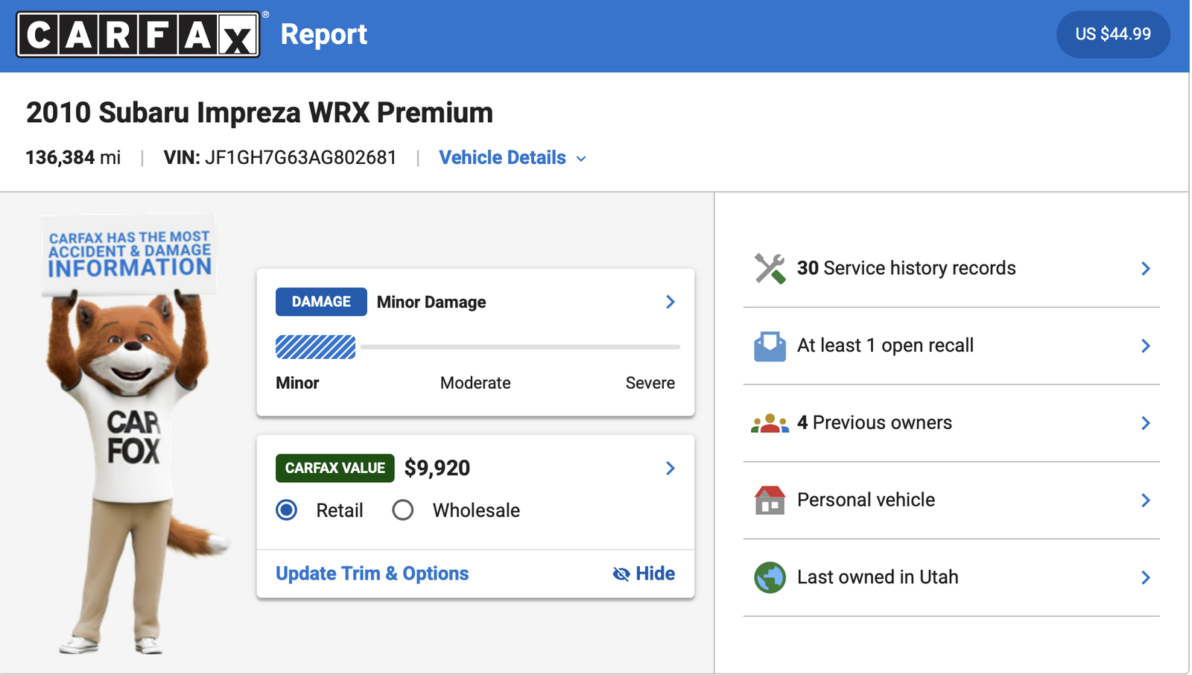Screen dimensions: 1192x675
Task: Click the personal vehicle house icon
Action: coord(770,500)
